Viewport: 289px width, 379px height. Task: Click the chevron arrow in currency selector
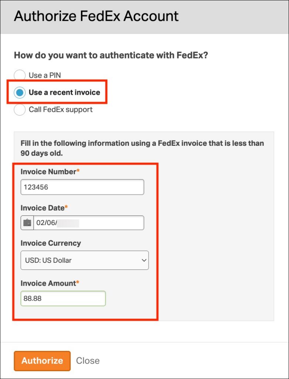point(144,260)
